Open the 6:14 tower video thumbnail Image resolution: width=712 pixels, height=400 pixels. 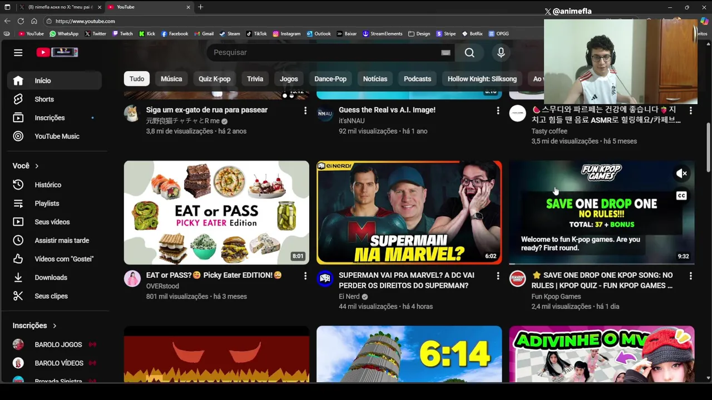(x=409, y=354)
